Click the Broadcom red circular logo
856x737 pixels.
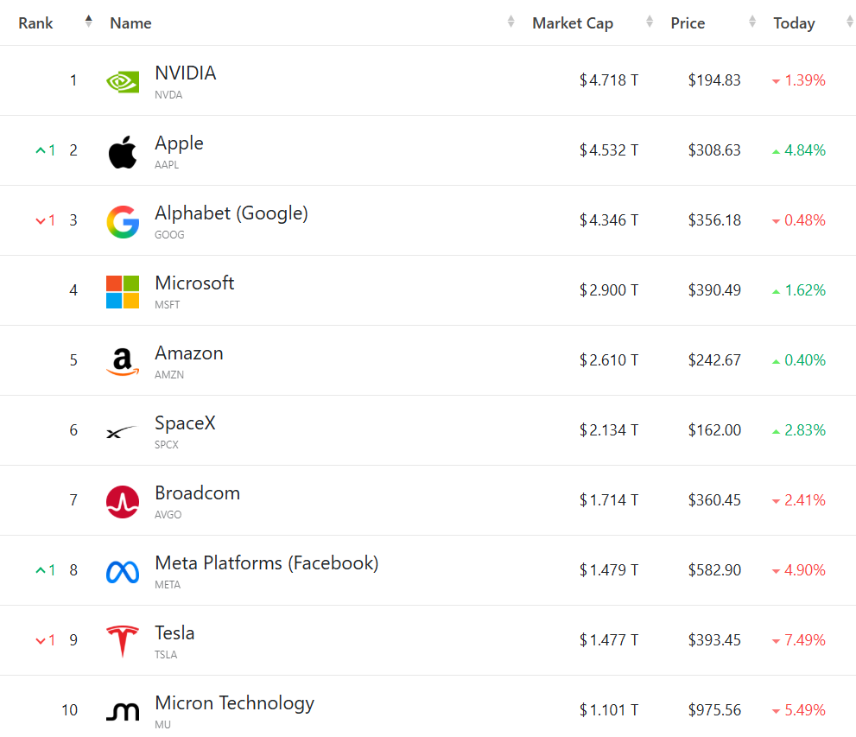coord(123,502)
